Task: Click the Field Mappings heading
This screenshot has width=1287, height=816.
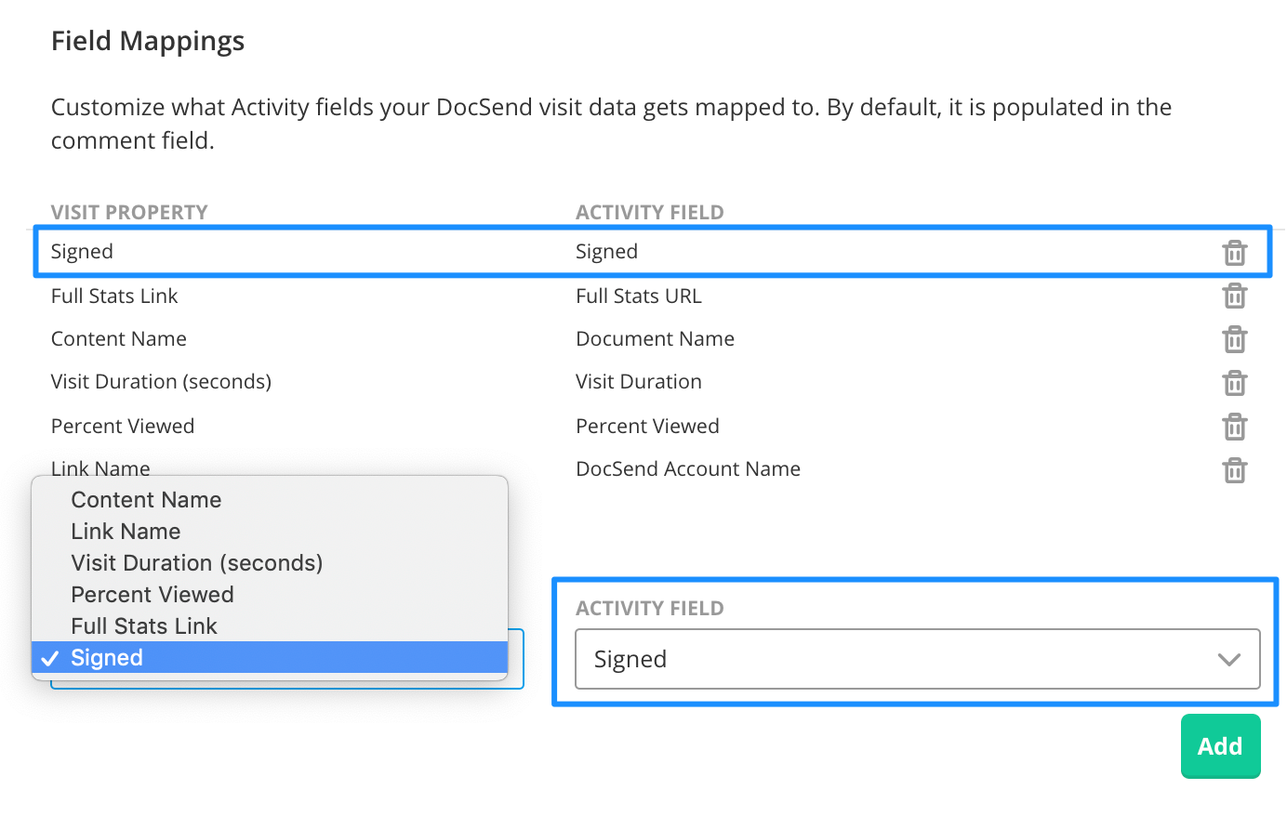Action: coord(148,41)
